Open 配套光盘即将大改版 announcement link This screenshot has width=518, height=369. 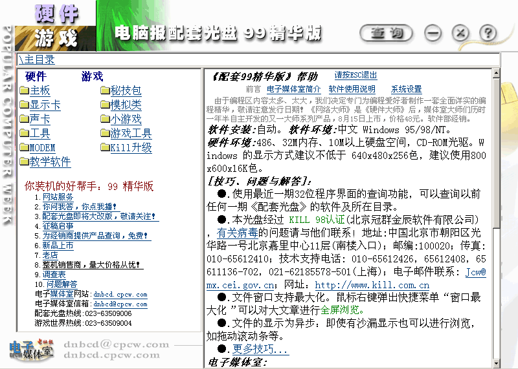pyautogui.click(x=100, y=216)
